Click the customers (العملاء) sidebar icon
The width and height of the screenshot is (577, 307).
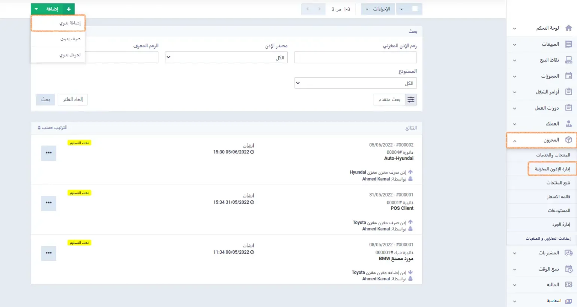[568, 124]
